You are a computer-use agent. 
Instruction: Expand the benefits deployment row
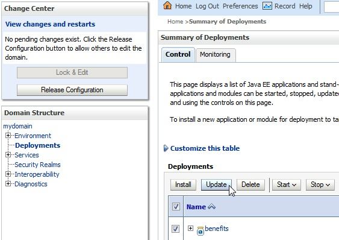(190, 228)
